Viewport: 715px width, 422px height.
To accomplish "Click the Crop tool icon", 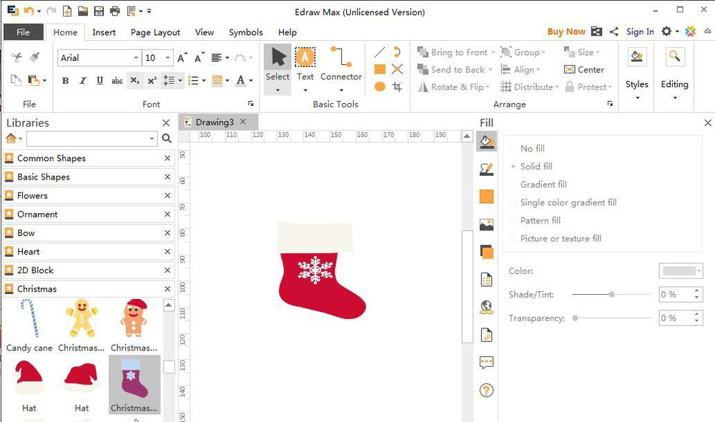I will 398,87.
